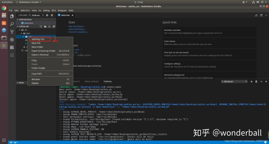This screenshot has width=269, height=144.
Task: Open Terminal from the Ubuntu dock
Action: tap(4, 38)
